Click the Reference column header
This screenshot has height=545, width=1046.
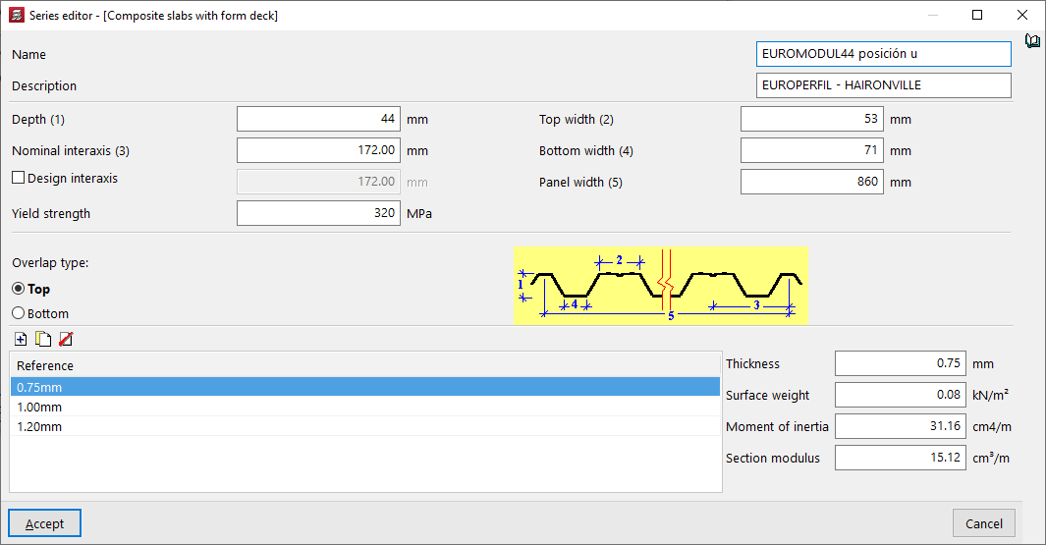click(x=364, y=365)
